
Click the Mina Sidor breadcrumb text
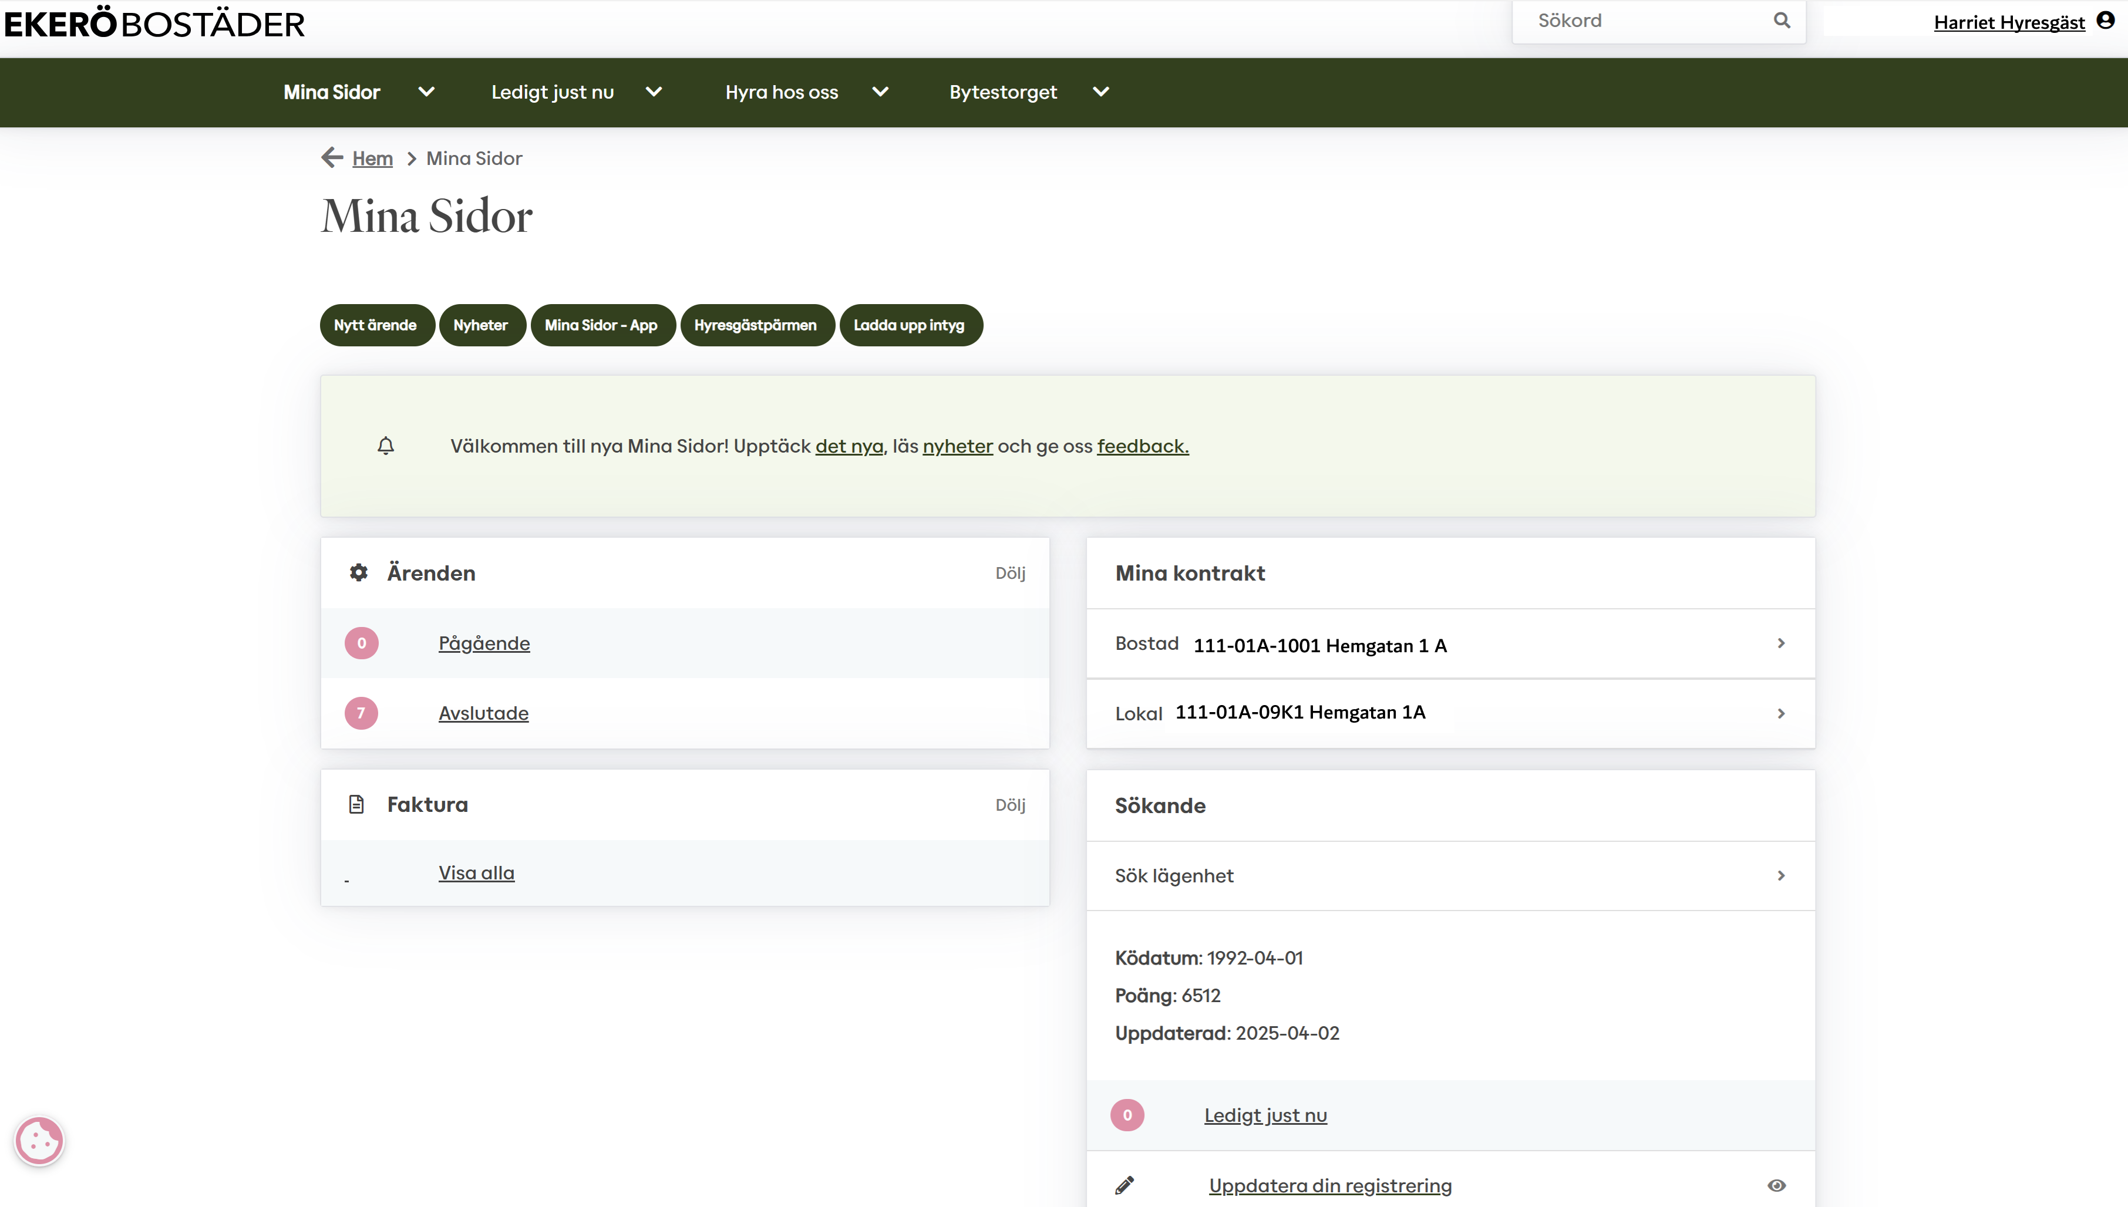(x=474, y=159)
